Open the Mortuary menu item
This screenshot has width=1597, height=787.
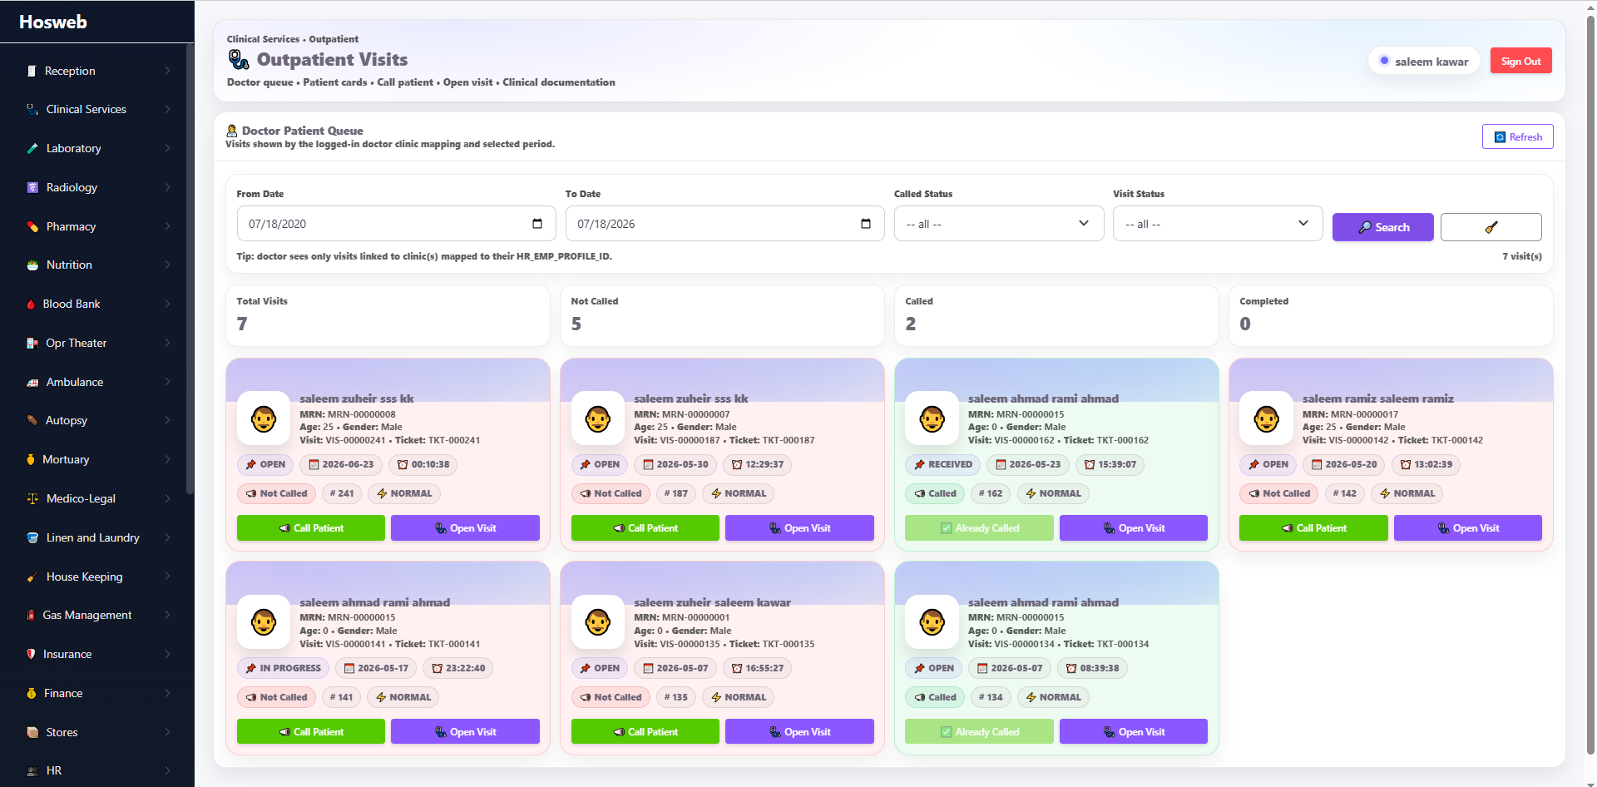tap(97, 459)
